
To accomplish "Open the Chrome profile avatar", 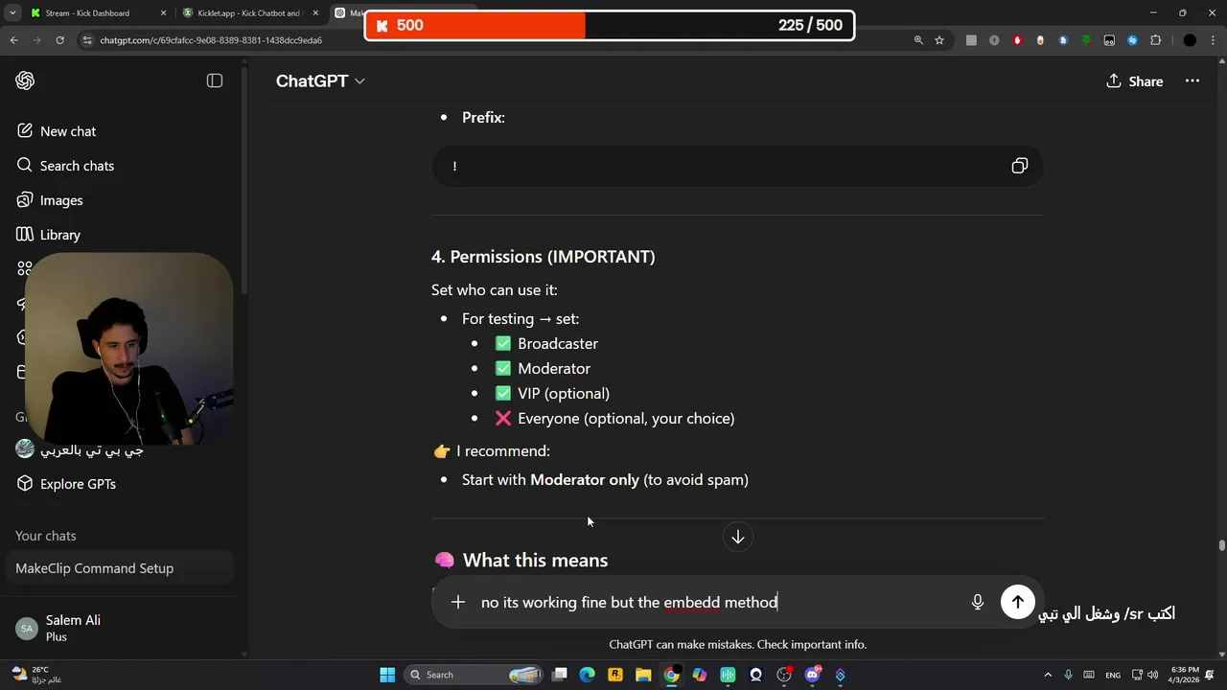I will [x=1190, y=40].
